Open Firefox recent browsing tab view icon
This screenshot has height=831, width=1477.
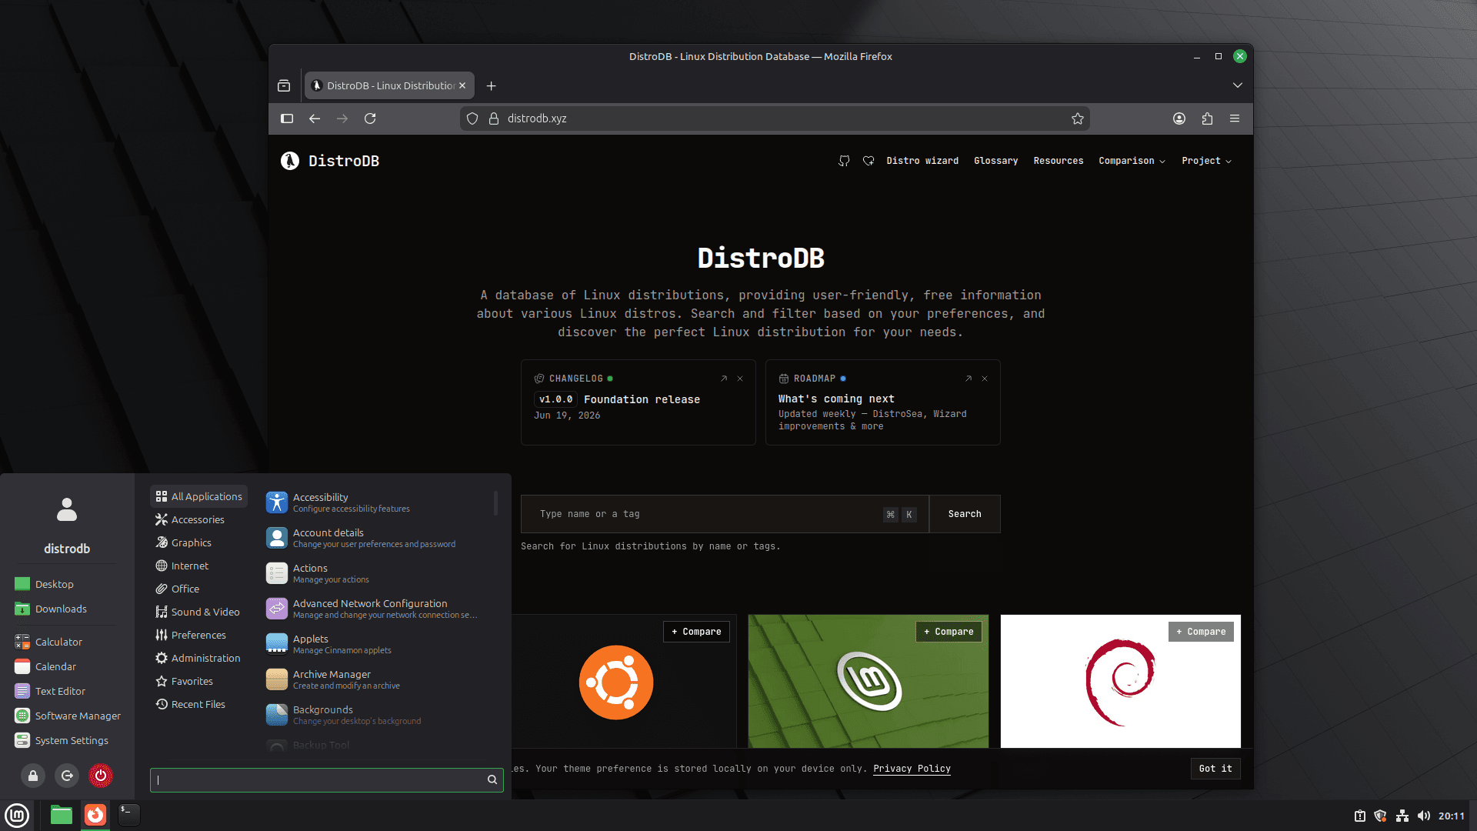click(x=284, y=85)
